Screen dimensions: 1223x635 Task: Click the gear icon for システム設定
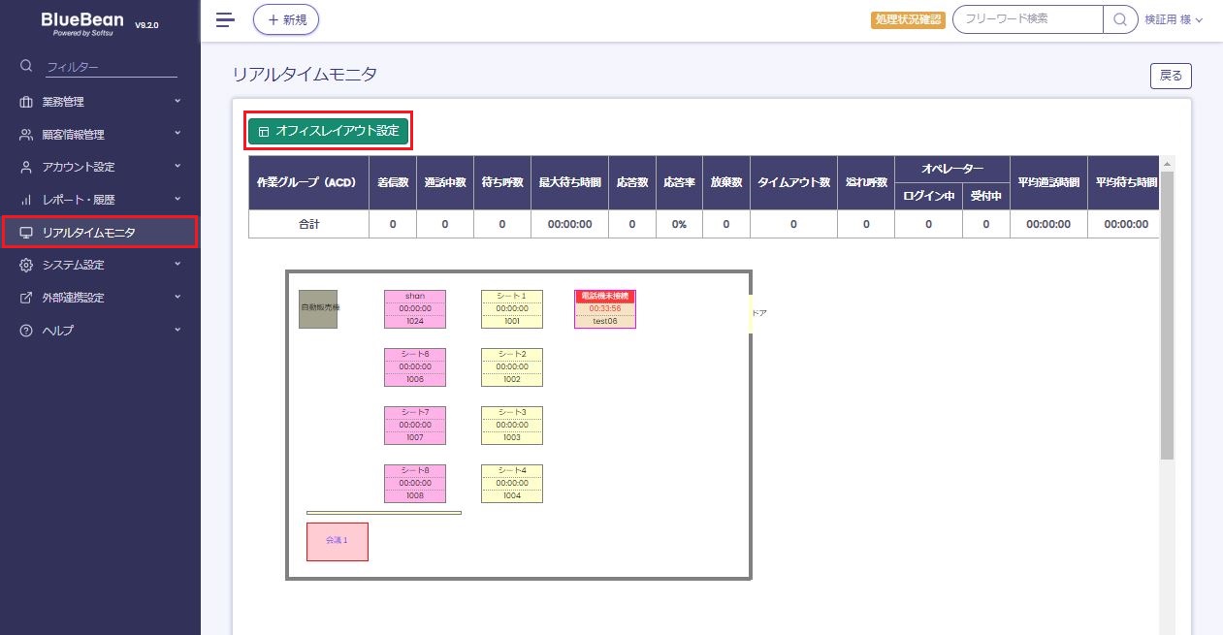tap(26, 265)
